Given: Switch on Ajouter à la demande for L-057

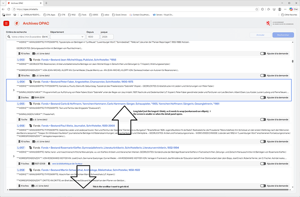Looking at the screenshot, I should [x=263, y=164].
